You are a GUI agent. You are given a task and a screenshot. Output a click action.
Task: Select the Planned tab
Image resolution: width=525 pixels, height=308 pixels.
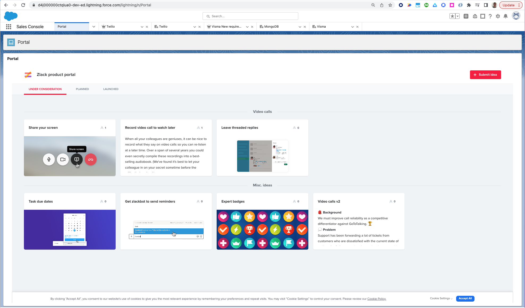pos(82,89)
